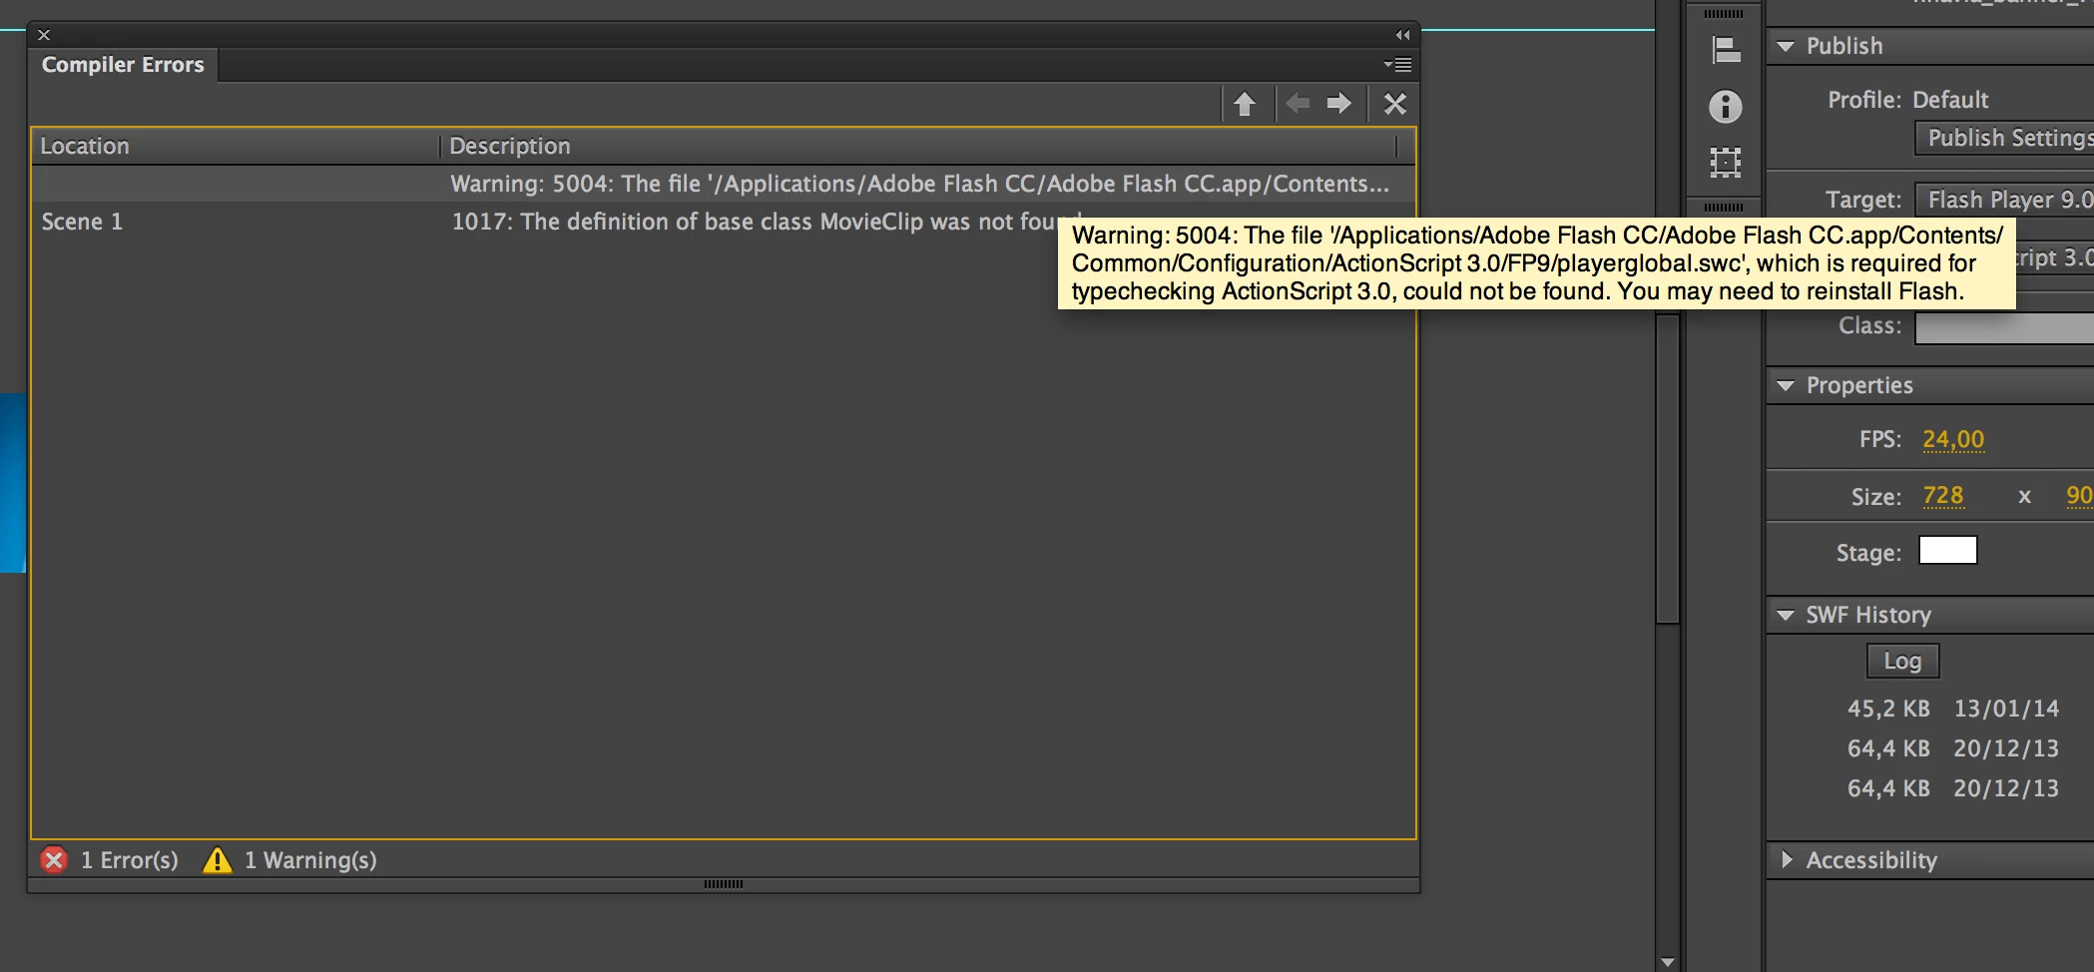Open the Info panel icon

tap(1726, 107)
